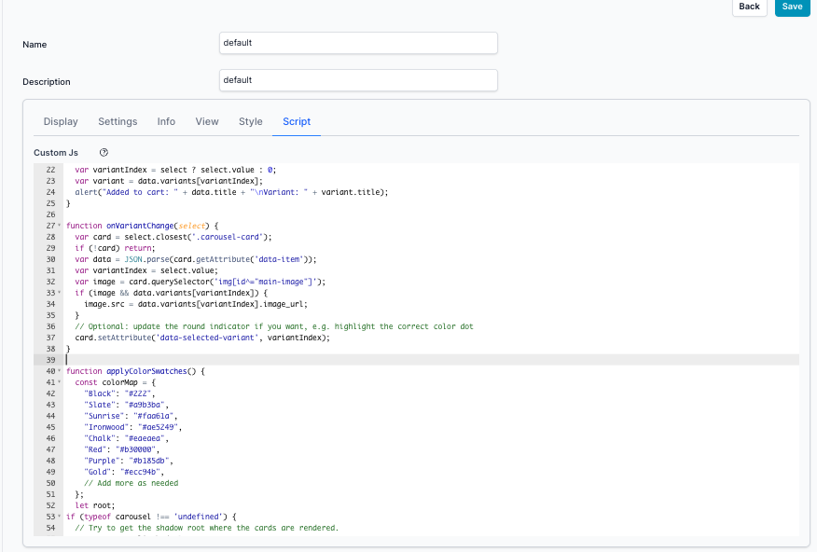This screenshot has height=552, width=817.
Task: Focus the Description input field
Action: 358,80
